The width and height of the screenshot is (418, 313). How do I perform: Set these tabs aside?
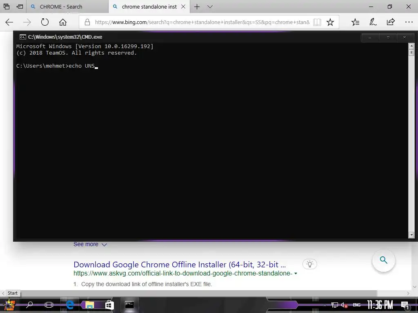[x=20, y=7]
